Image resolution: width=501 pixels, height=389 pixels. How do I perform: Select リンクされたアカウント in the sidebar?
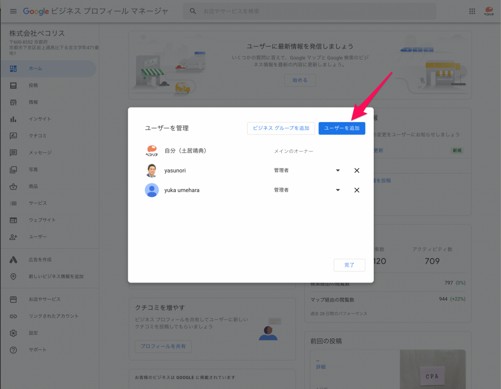click(x=54, y=316)
